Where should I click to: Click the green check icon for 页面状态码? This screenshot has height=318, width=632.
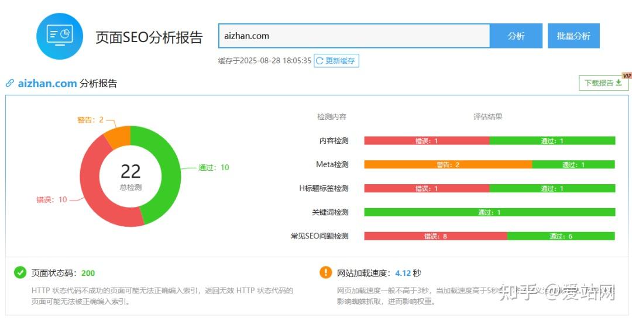(20, 272)
